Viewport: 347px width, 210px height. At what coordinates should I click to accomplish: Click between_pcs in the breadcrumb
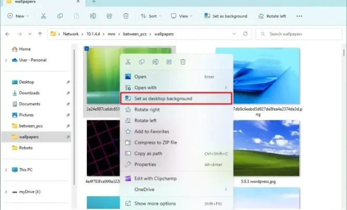135,34
